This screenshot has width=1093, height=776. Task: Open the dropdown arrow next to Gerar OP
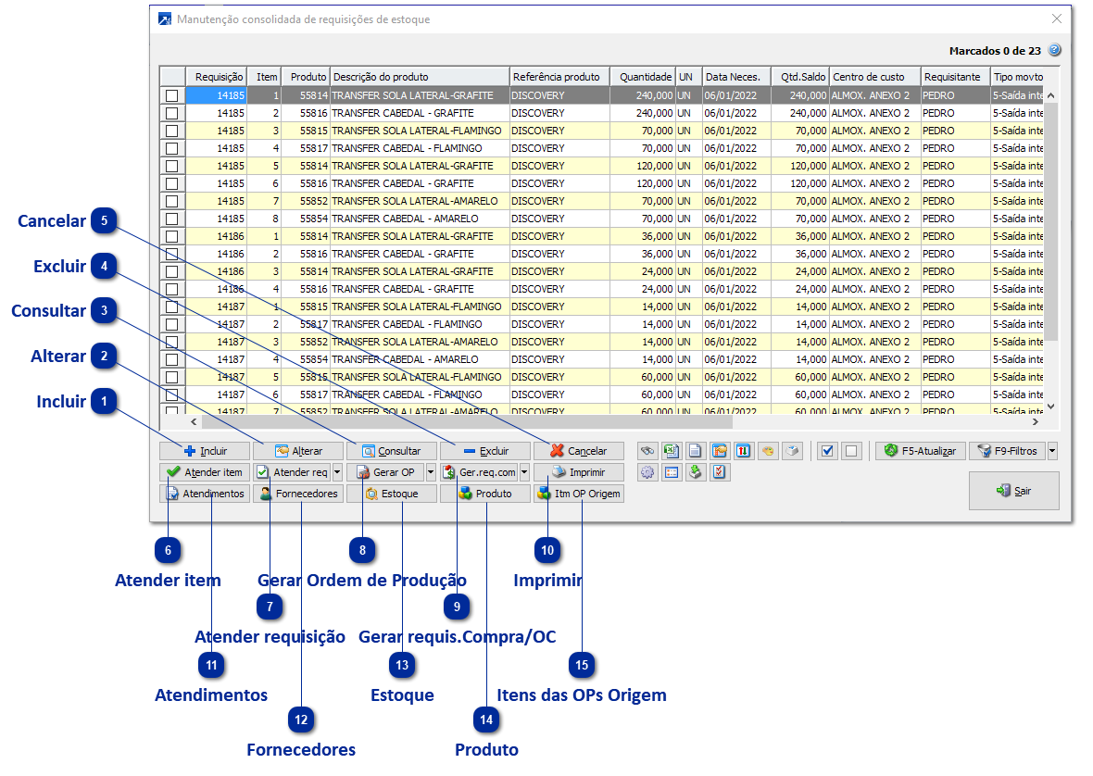(431, 472)
